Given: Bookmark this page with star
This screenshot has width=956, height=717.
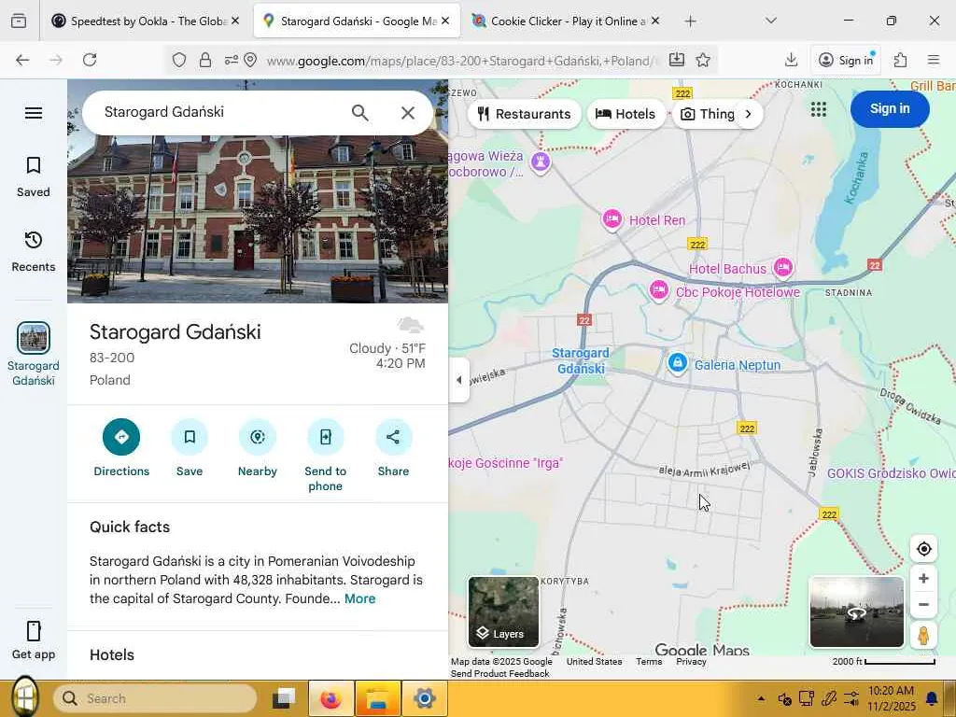Looking at the screenshot, I should click(x=703, y=60).
